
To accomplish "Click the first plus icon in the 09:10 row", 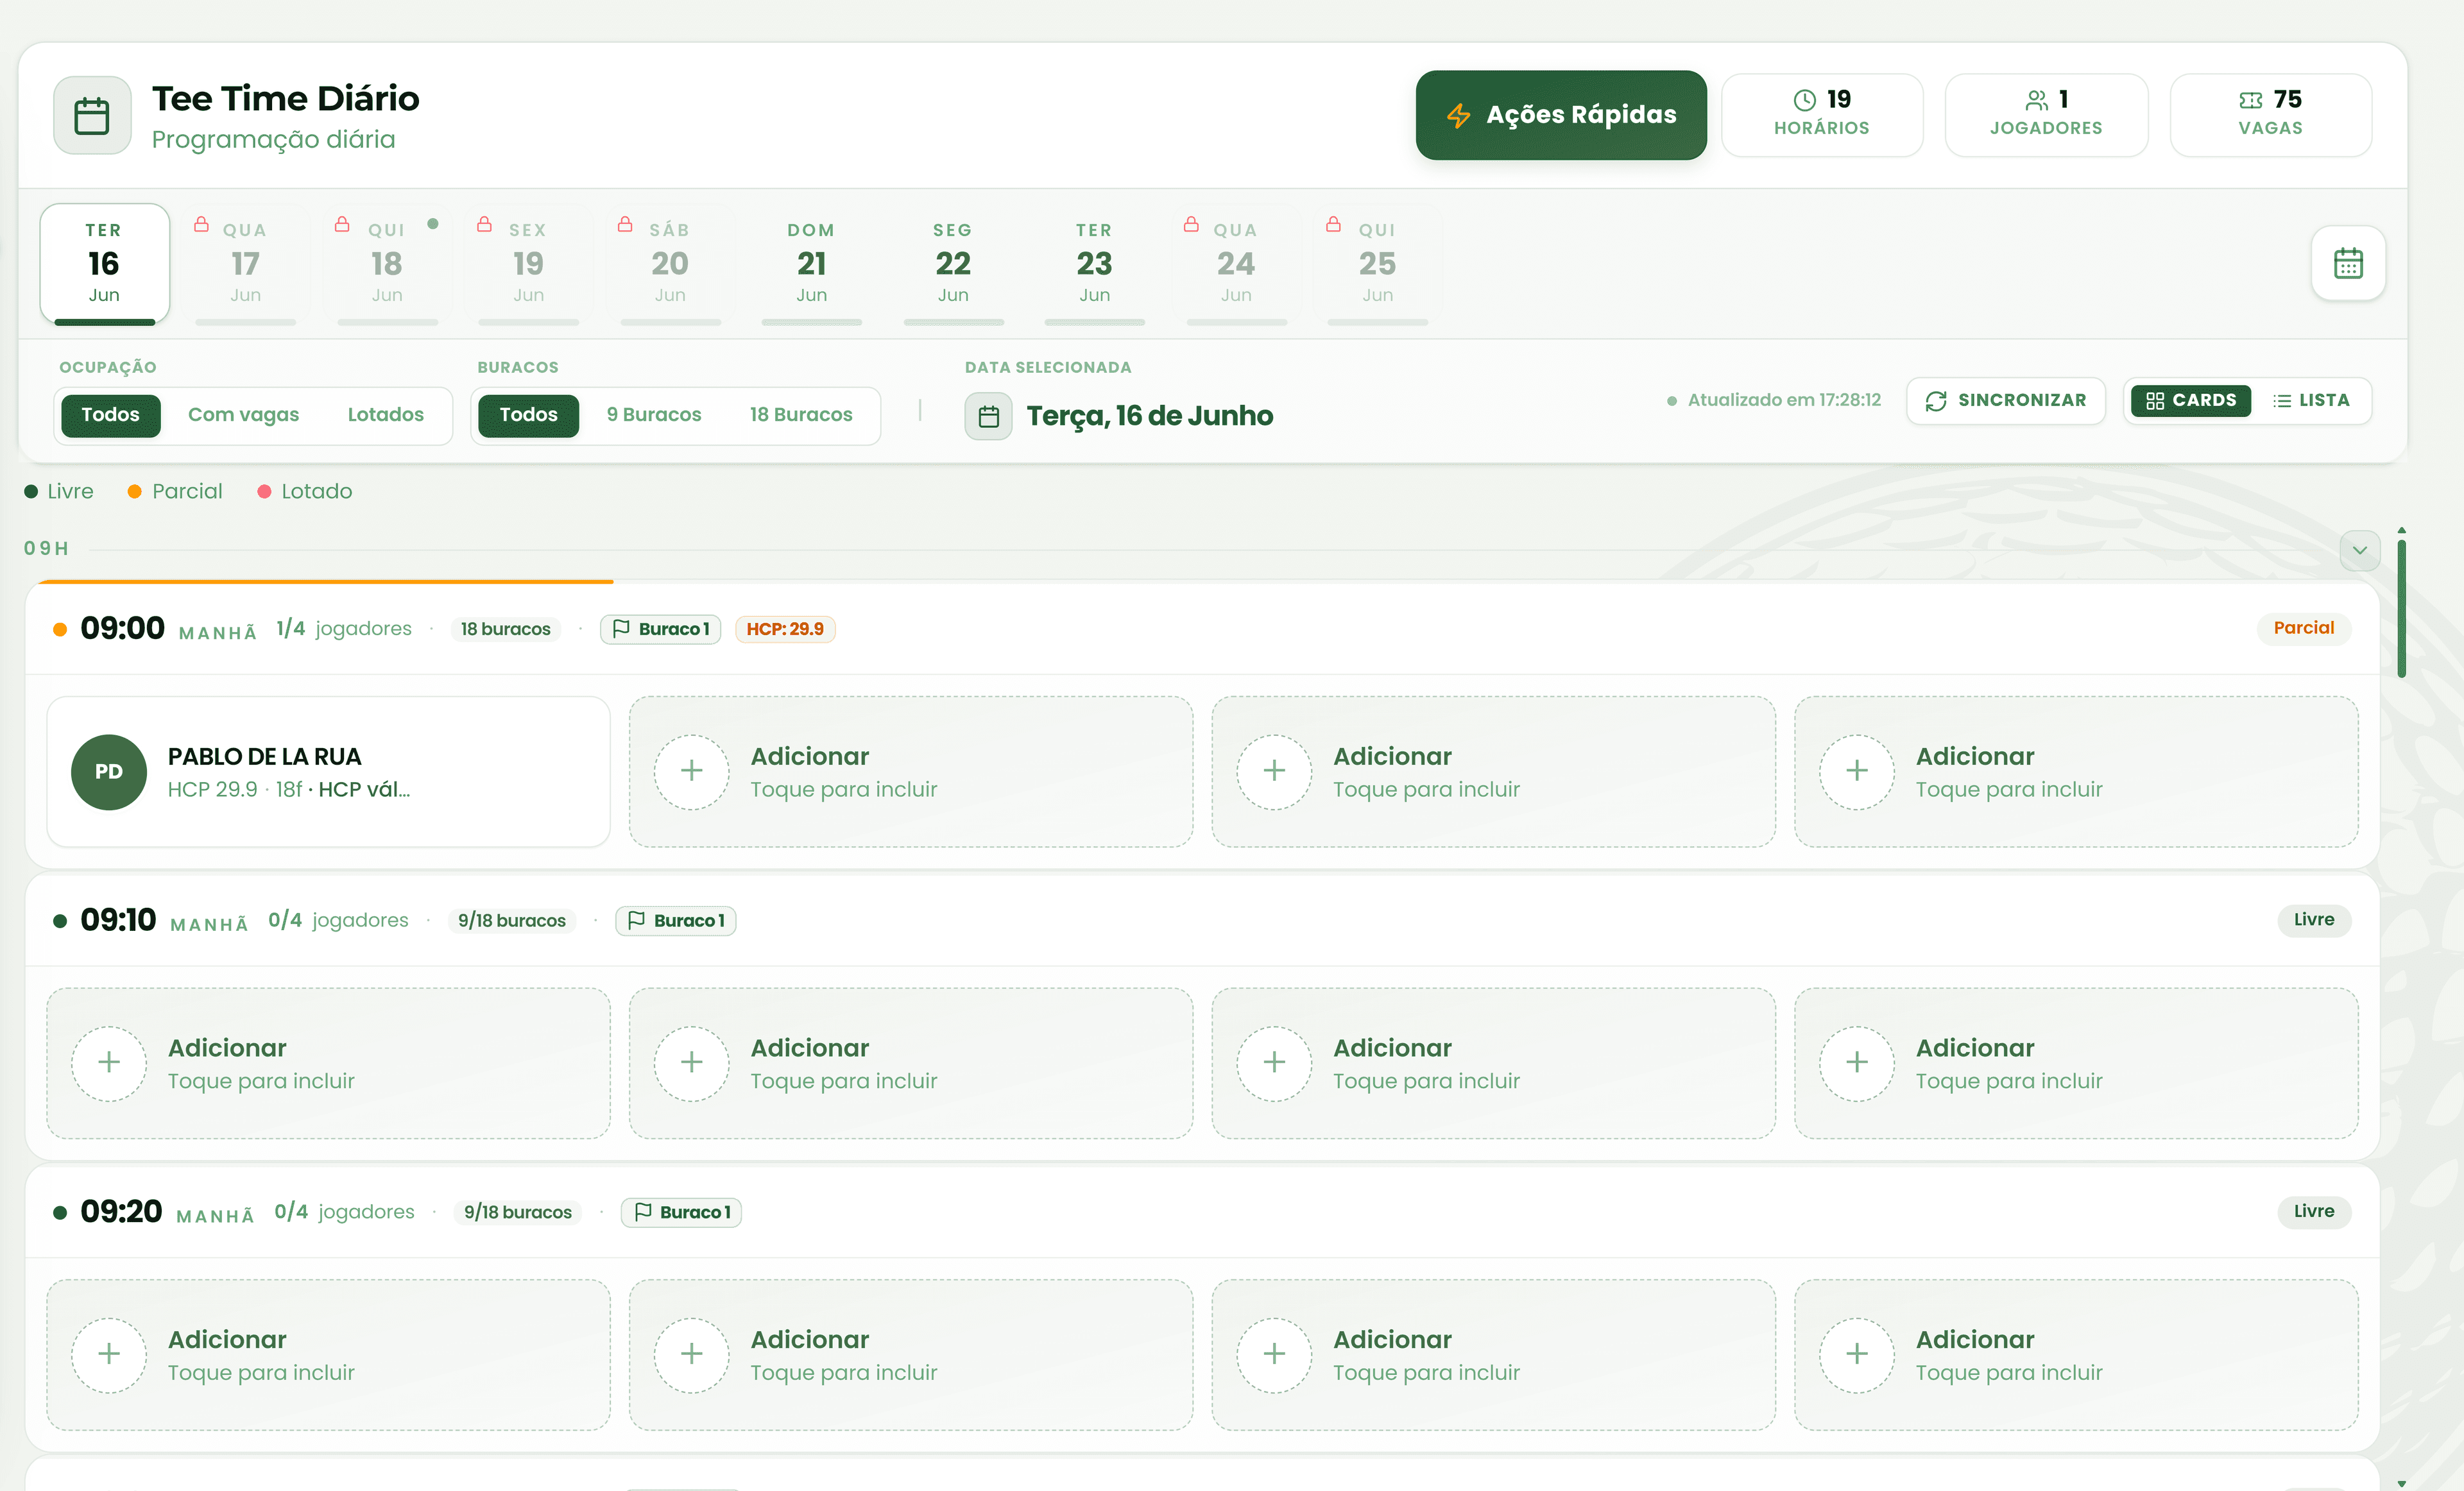I will [x=109, y=1063].
